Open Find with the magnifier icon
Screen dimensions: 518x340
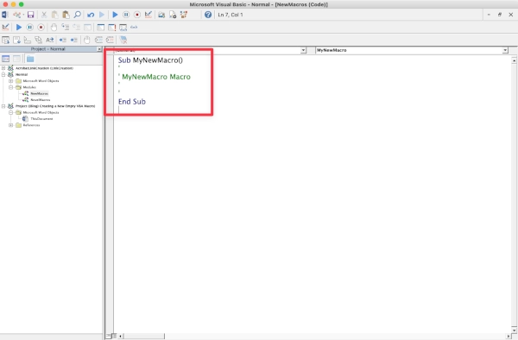[x=78, y=15]
